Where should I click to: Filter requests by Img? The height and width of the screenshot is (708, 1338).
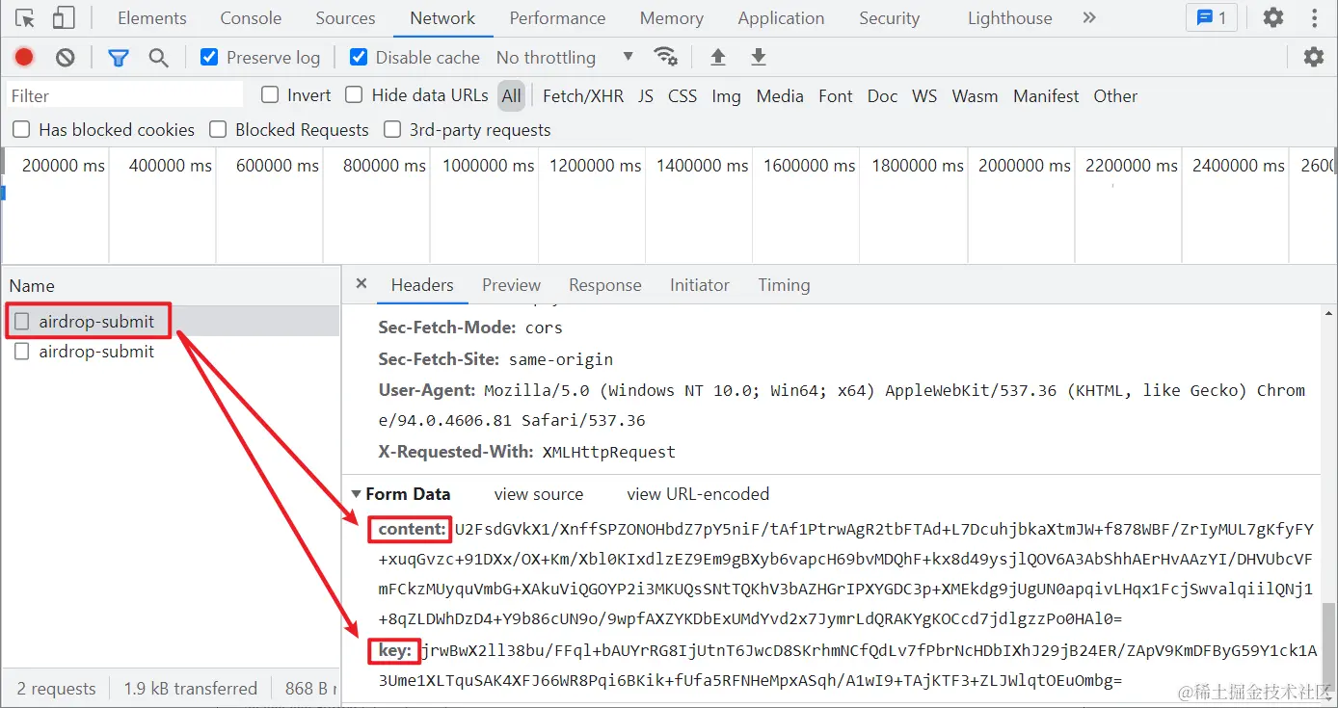click(x=726, y=95)
